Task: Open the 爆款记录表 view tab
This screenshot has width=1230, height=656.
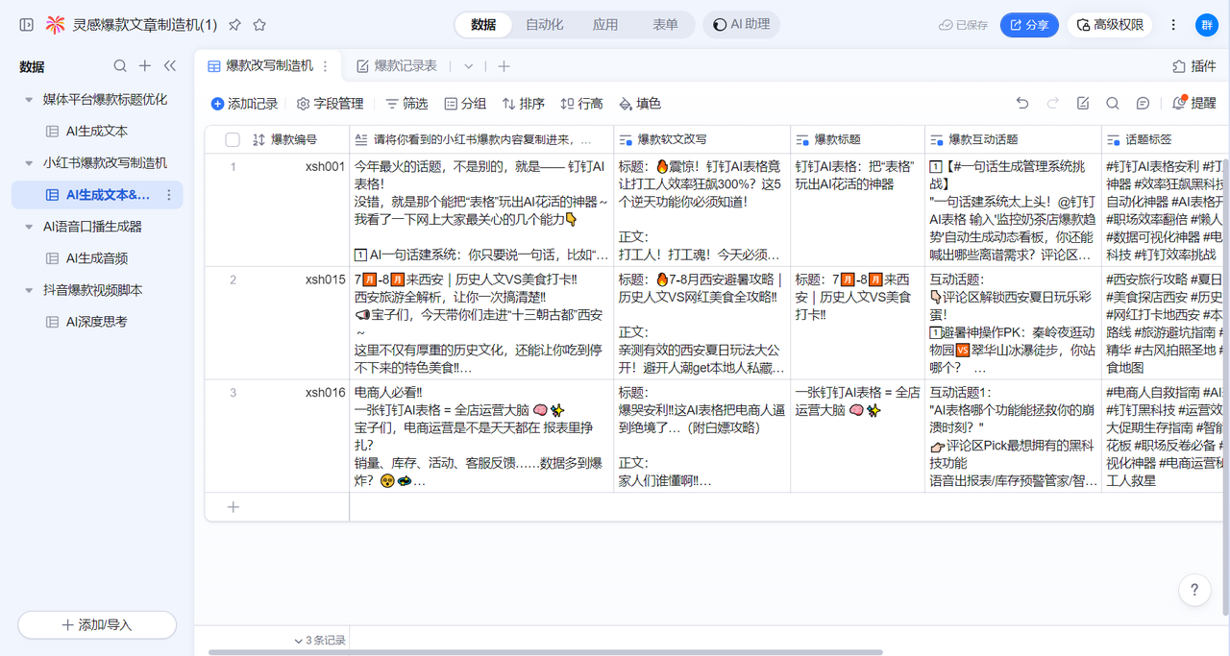Action: click(397, 66)
